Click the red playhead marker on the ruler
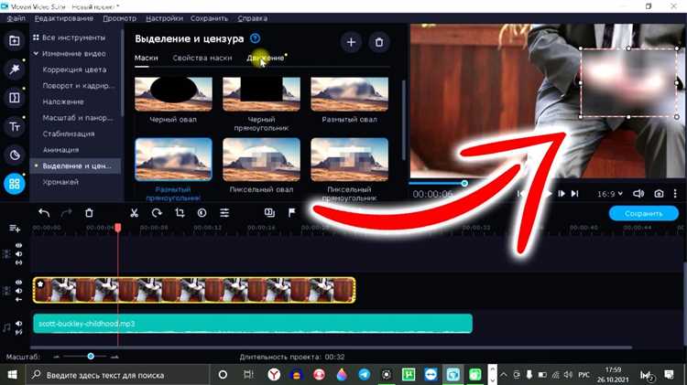Viewport: 687px width, 385px height. pyautogui.click(x=118, y=228)
